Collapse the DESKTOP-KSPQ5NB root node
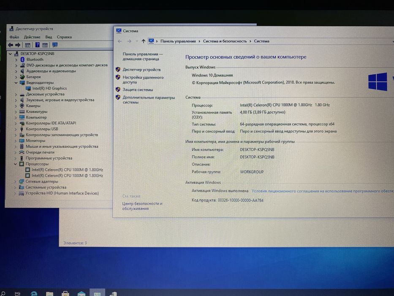Viewport: 394px width, 296px height. pyautogui.click(x=10, y=54)
